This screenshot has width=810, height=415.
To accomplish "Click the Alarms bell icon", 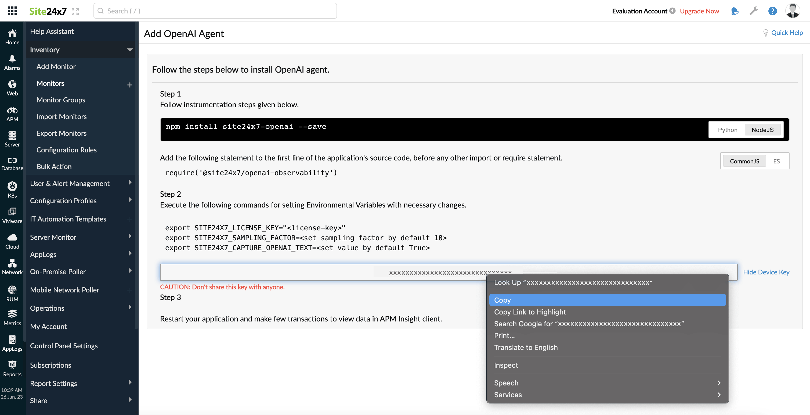I will (x=12, y=62).
